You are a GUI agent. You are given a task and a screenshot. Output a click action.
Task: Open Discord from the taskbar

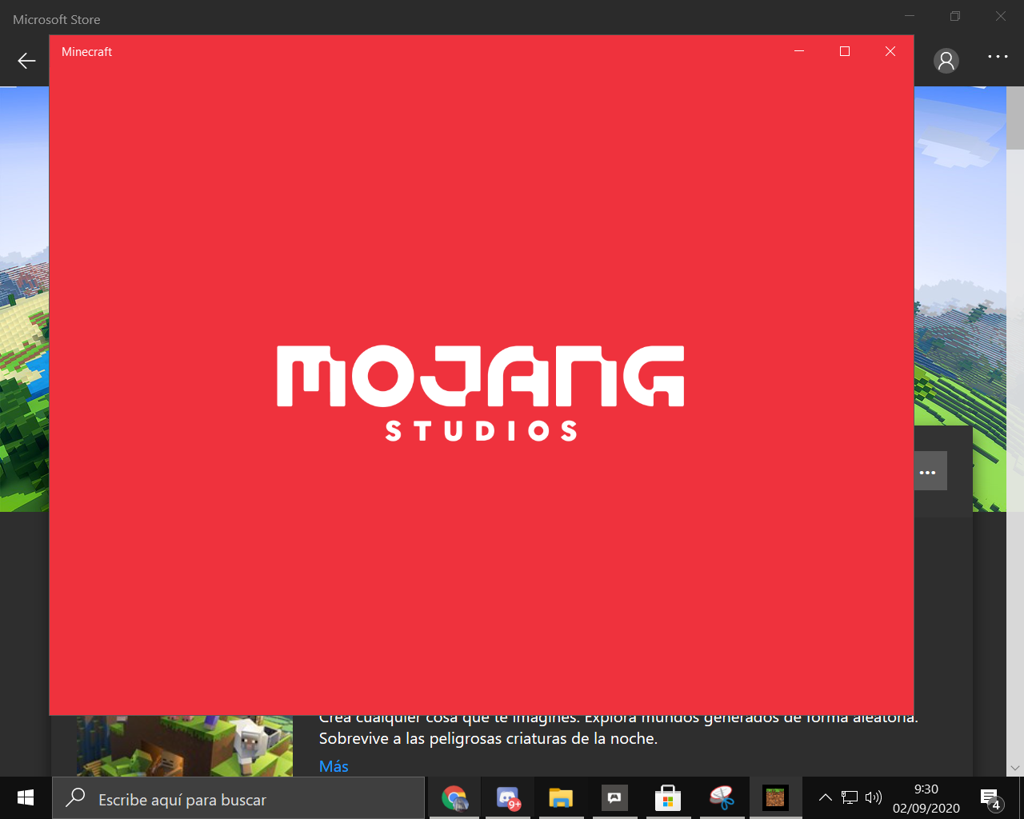(508, 797)
